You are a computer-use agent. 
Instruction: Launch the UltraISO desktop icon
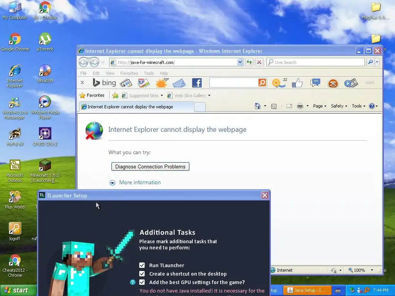click(45, 74)
